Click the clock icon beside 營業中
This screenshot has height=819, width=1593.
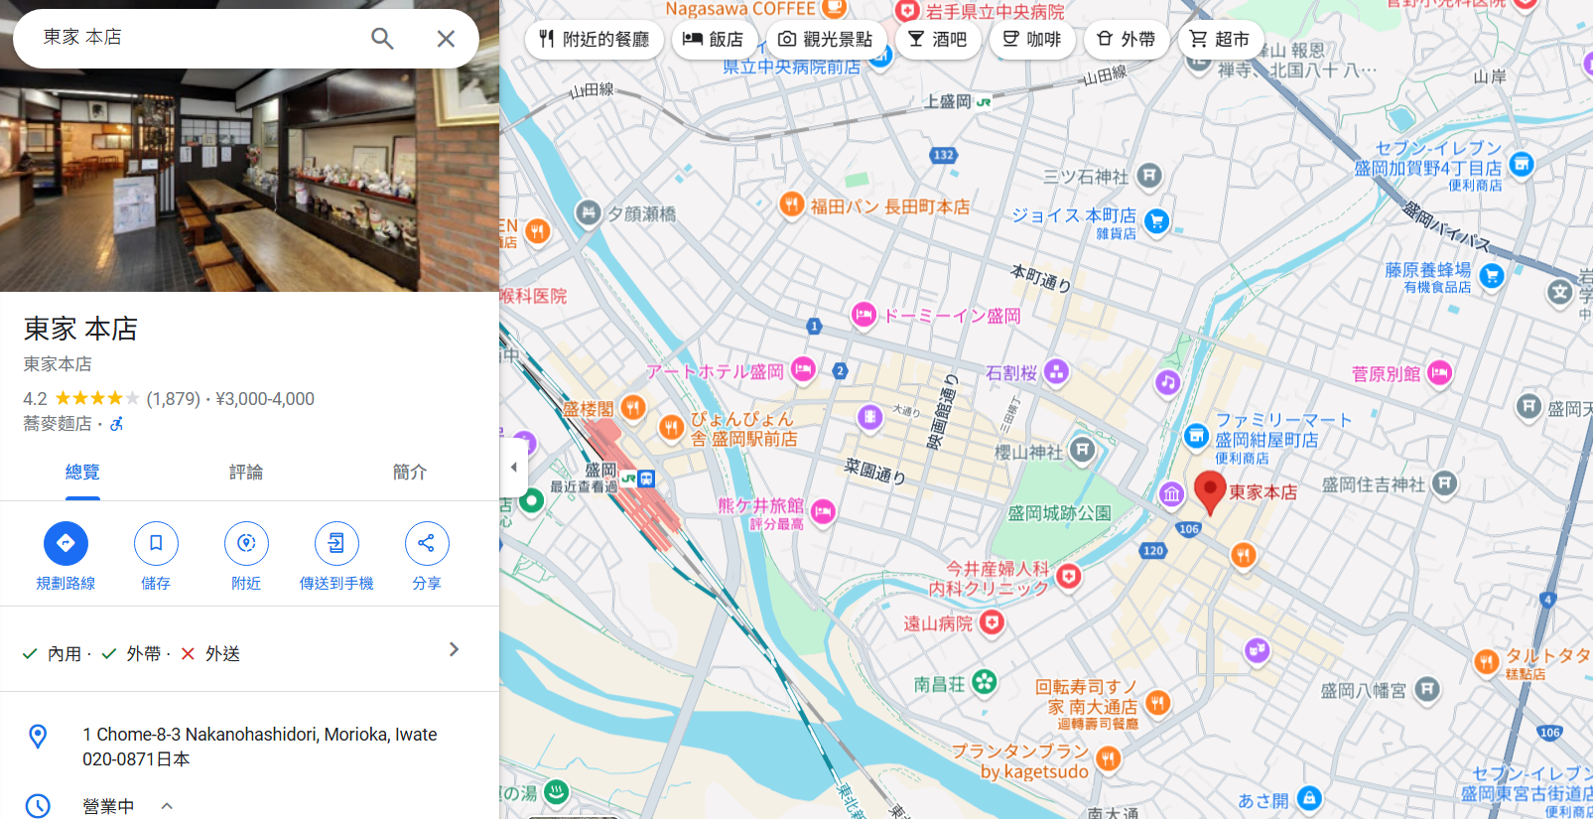coord(38,806)
